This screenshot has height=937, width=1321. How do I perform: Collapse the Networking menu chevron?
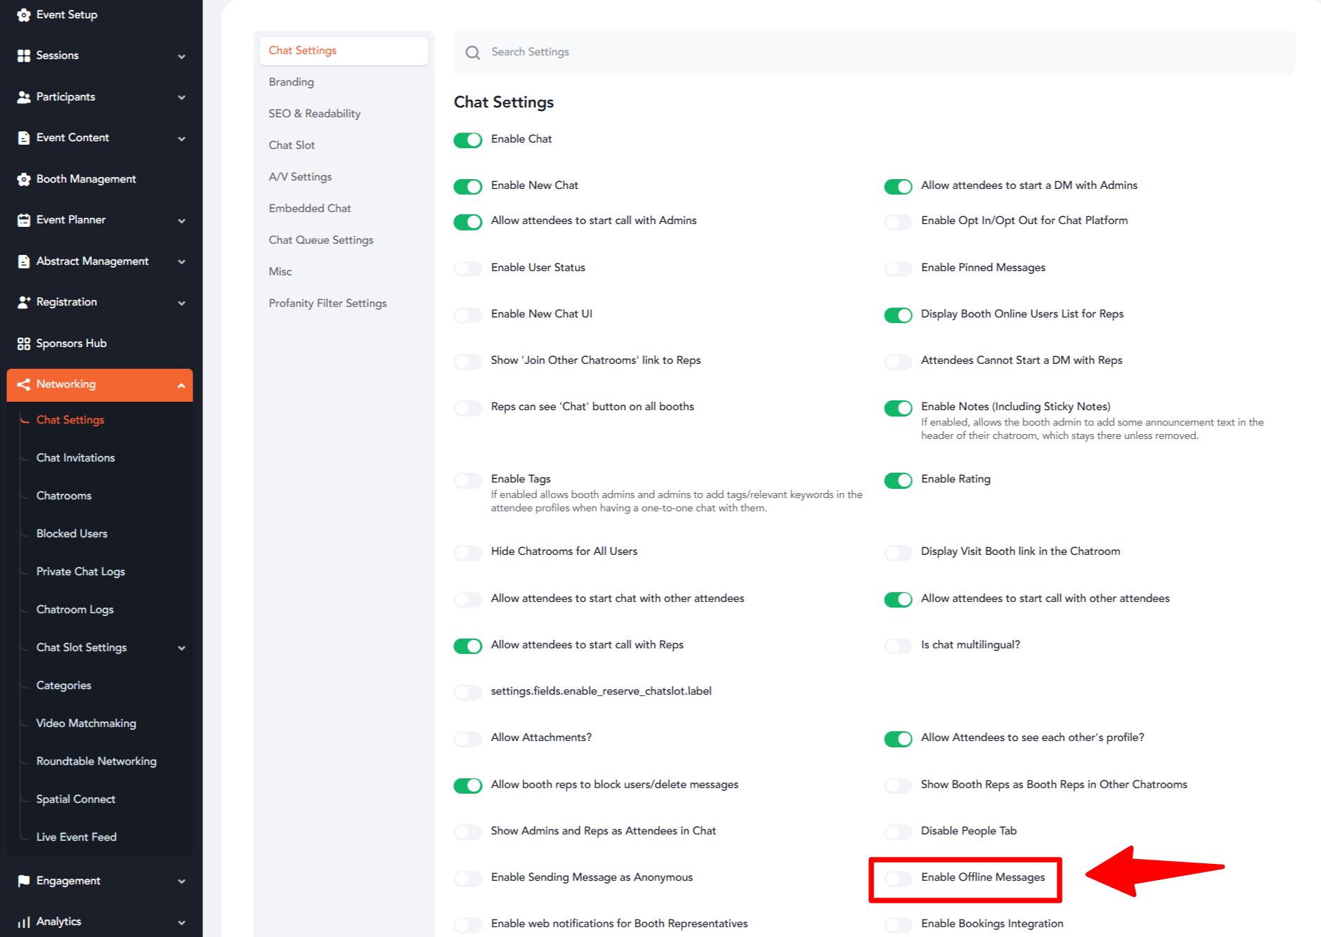tap(182, 385)
